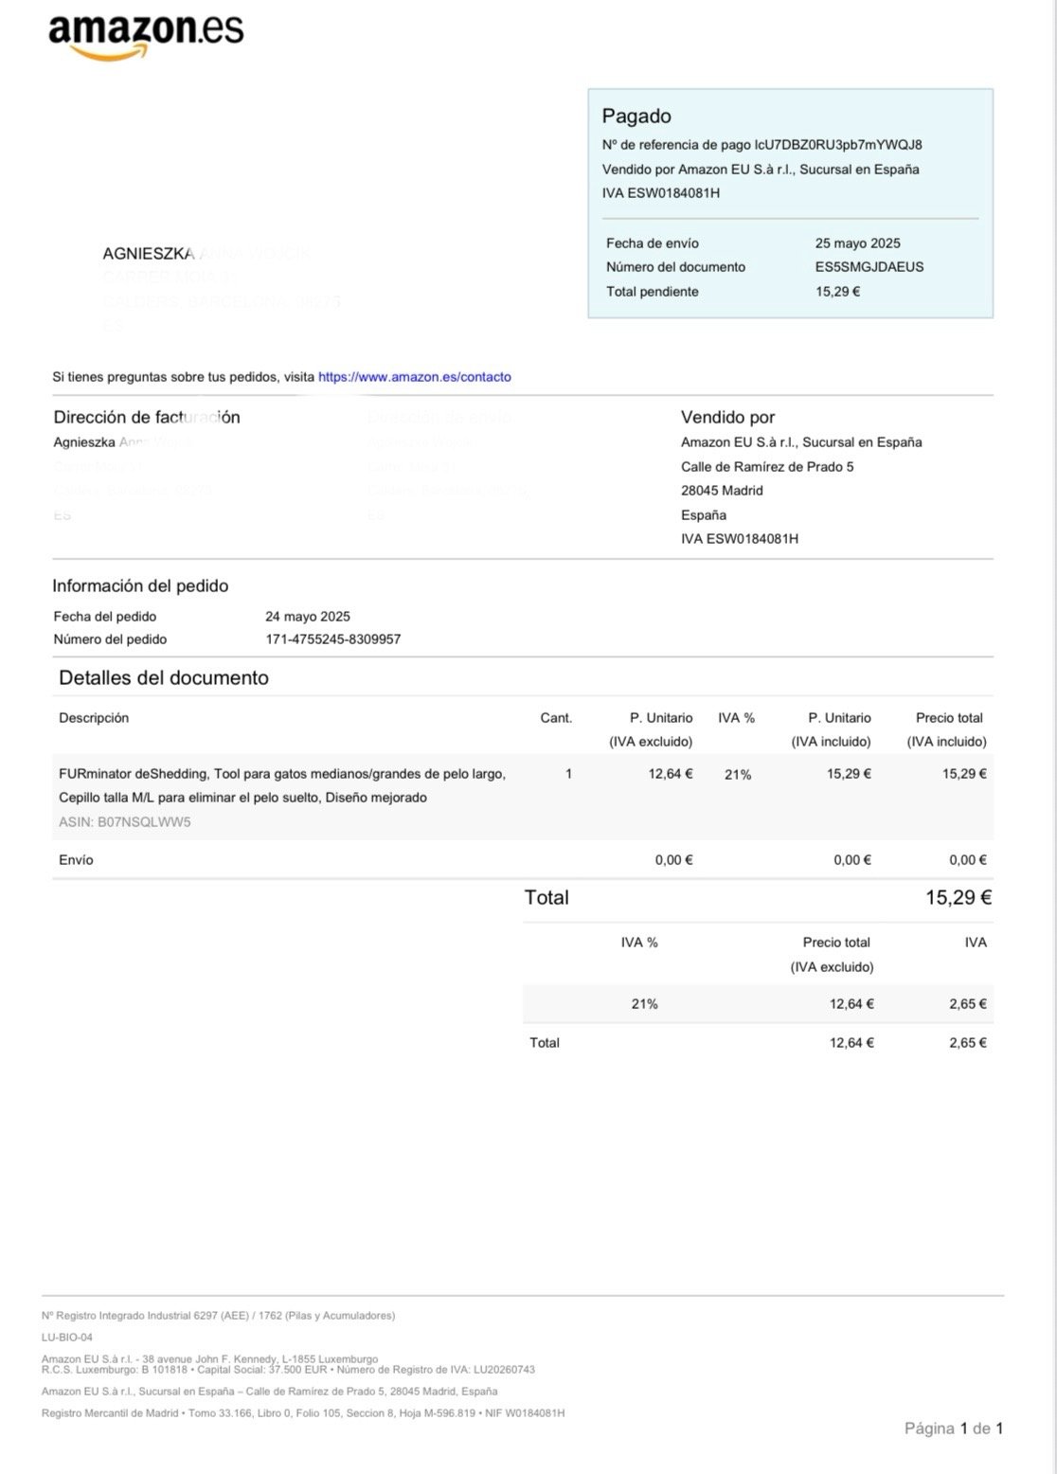Select the 'Nº Registro Integrado Industrial 6297' footer line
This screenshot has height=1474, width=1057.
tap(219, 1316)
